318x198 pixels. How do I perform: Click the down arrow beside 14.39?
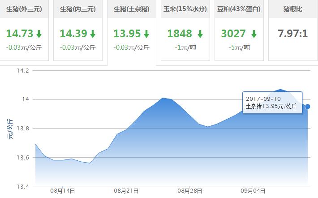pyautogui.click(x=93, y=34)
